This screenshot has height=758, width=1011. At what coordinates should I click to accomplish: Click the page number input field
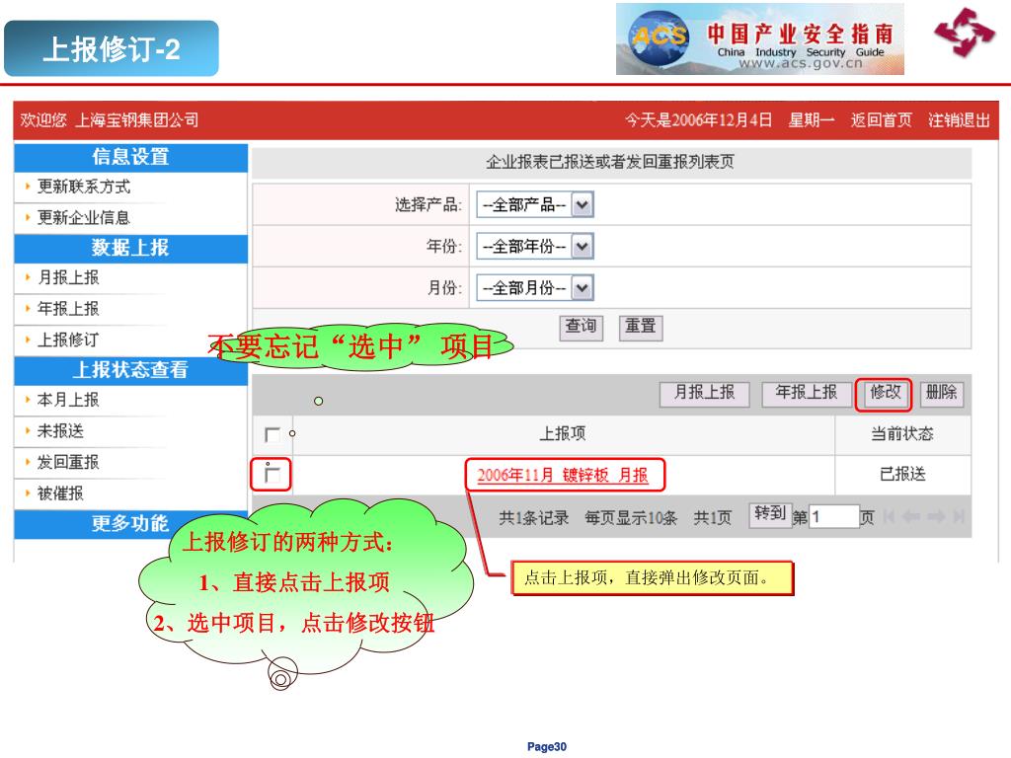(x=833, y=517)
